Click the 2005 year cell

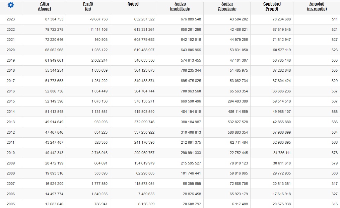(x=11, y=204)
